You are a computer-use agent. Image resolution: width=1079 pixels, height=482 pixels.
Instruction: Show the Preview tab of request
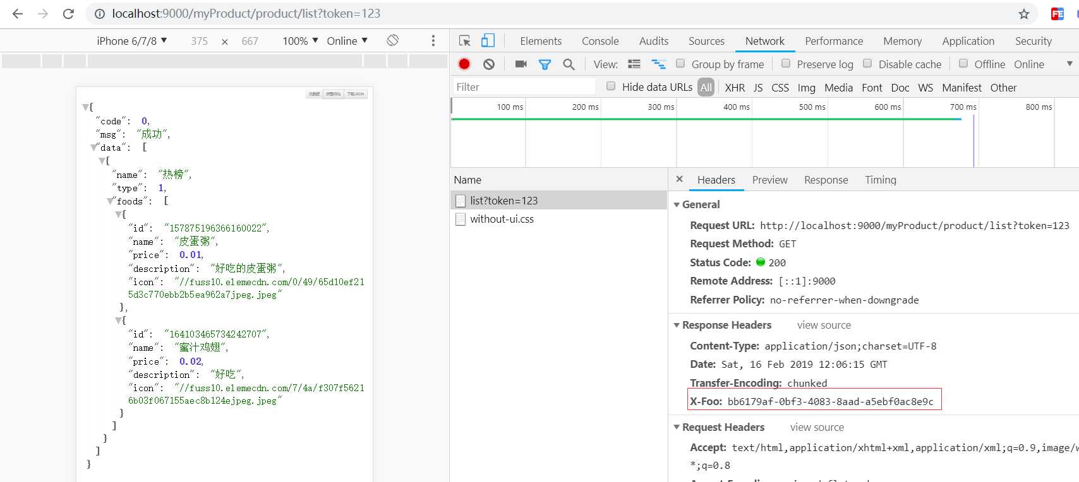[769, 180]
